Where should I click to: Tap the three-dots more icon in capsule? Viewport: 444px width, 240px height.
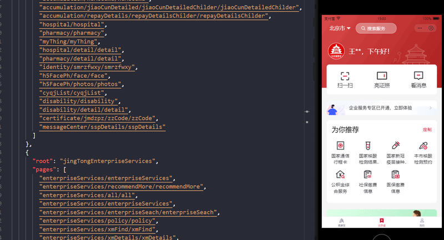pos(420,28)
